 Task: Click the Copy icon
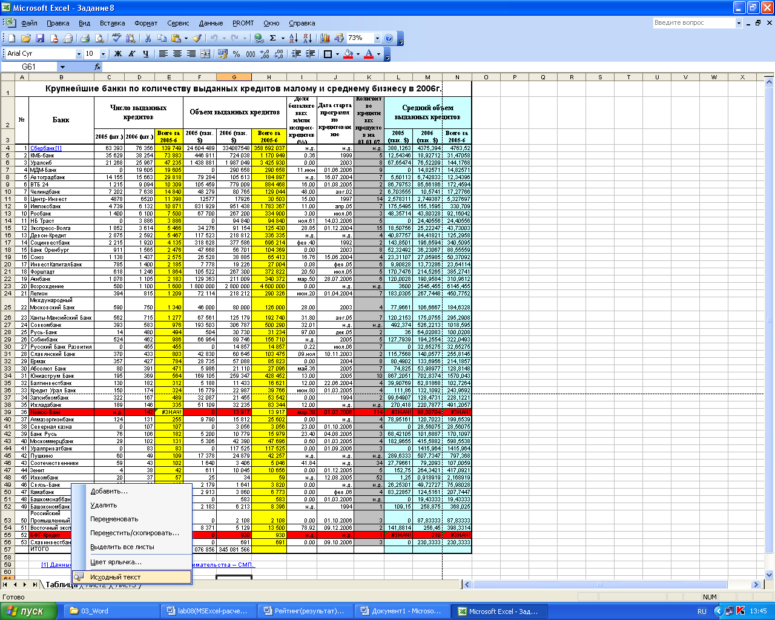tap(162, 38)
